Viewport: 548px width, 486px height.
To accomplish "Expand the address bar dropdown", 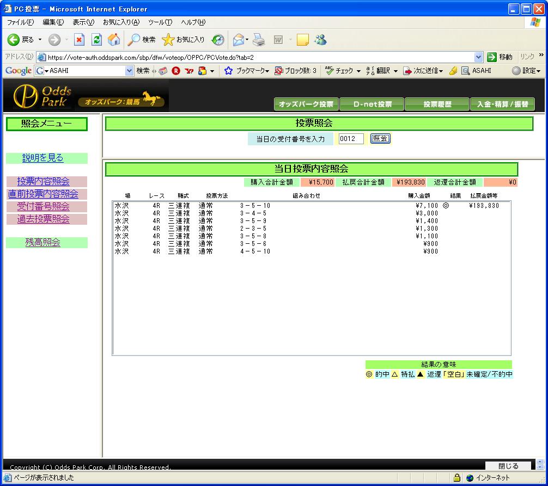I will click(x=478, y=57).
